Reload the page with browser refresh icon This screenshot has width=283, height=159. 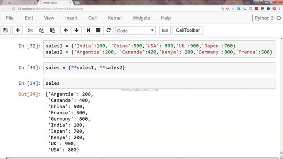click(x=14, y=9)
